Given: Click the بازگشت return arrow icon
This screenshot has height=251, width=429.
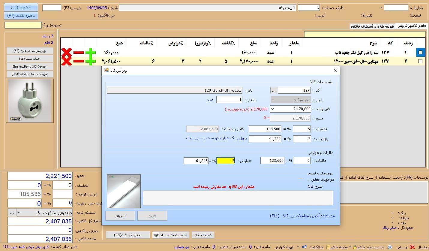Looking at the screenshot, I should (x=304, y=247).
